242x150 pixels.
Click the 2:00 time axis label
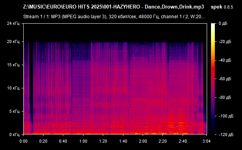tap(143, 141)
